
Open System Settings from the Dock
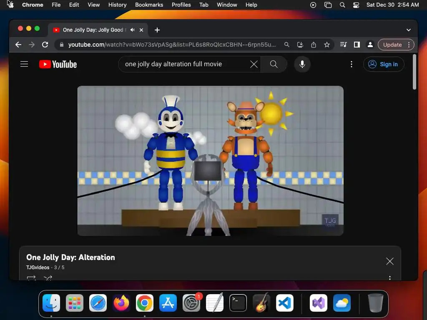[191, 303]
